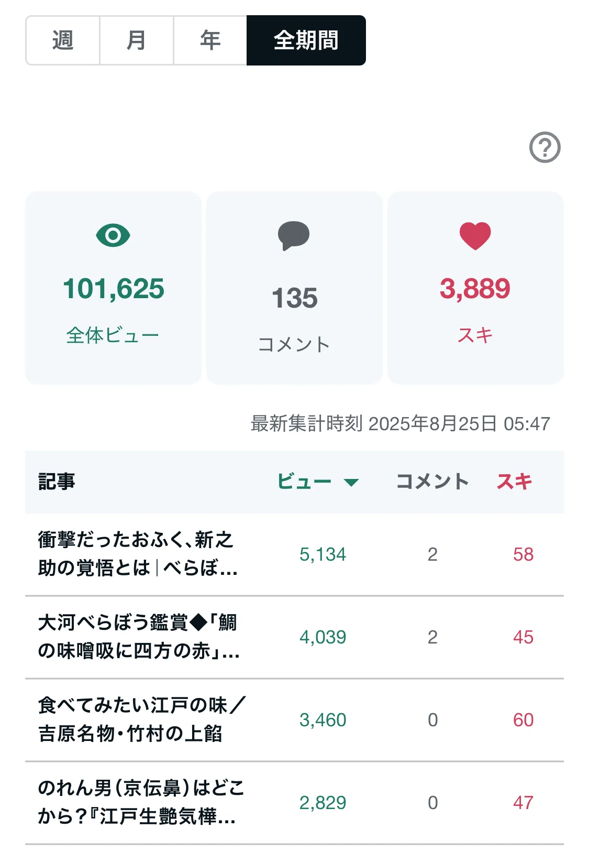Switch to the 年 period tab
Viewport: 589px width, 851px height.
[210, 40]
